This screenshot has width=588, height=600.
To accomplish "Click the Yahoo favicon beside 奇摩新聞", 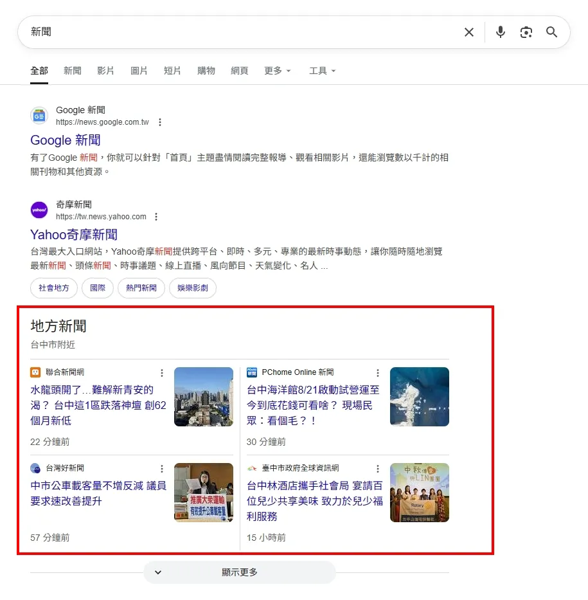I will [x=39, y=210].
